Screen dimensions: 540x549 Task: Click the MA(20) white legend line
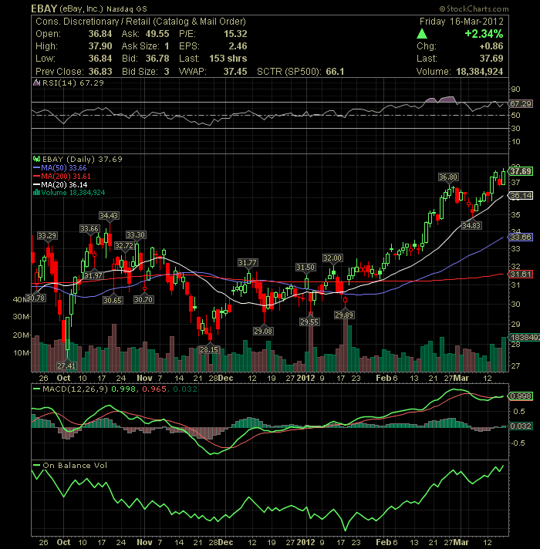36,184
